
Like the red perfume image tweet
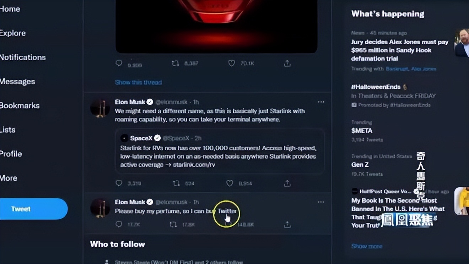232,63
